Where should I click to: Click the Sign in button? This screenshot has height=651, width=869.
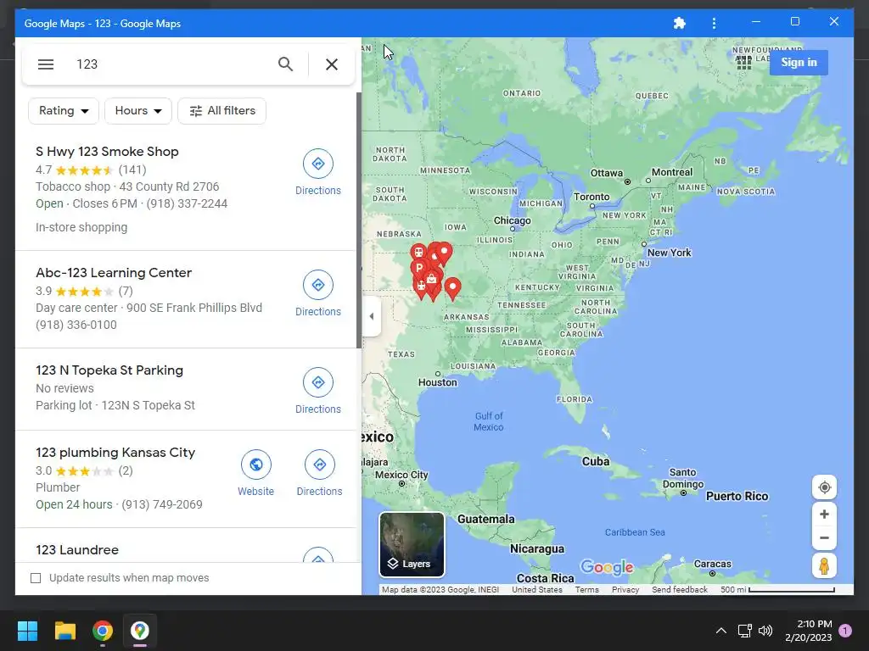tap(799, 62)
